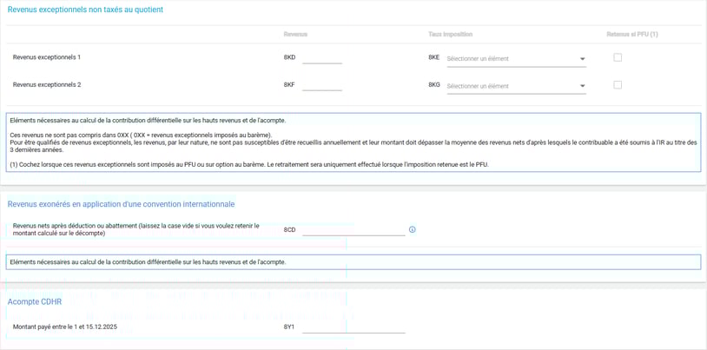The image size is (707, 350).
Task: Click the 'Revenus exonérés' convention internationale heading
Action: [x=121, y=204]
